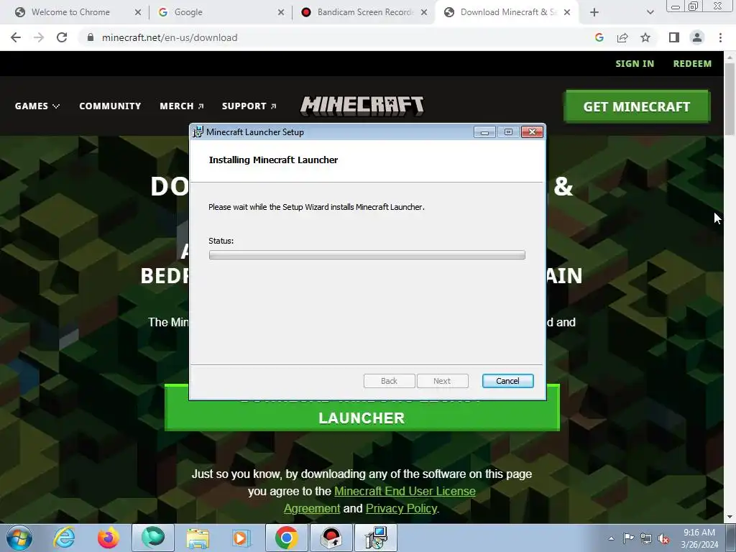736x552 pixels.
Task: Open Chrome profile avatar
Action: pos(697,37)
